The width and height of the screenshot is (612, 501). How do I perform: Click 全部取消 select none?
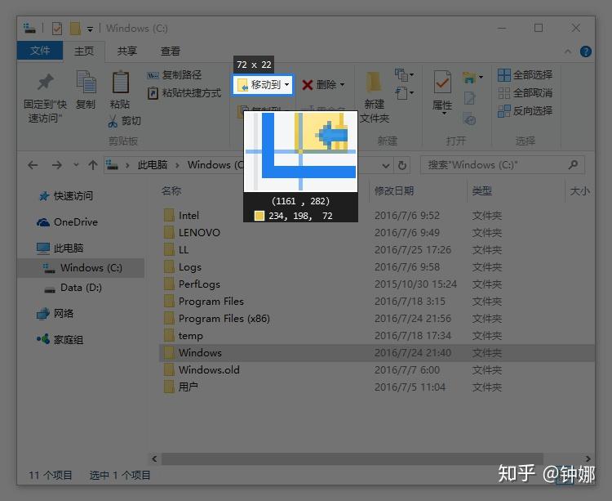(525, 93)
